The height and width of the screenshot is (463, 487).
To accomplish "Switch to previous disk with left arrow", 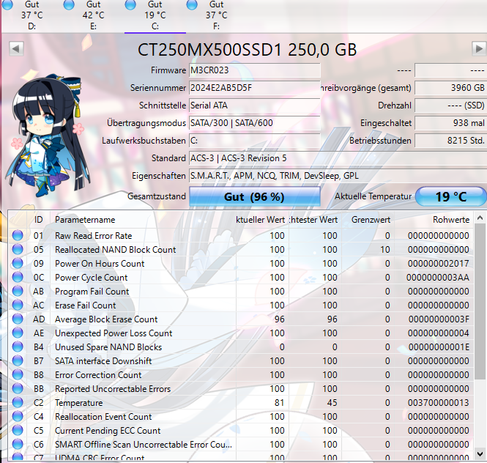I will coord(16,49).
